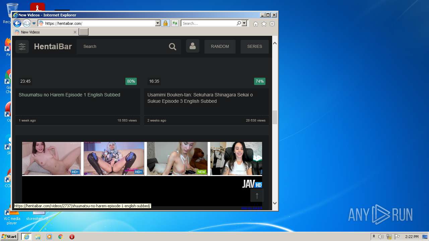
Task: Open the recent pages dropdown arrow
Action: (x=34, y=23)
